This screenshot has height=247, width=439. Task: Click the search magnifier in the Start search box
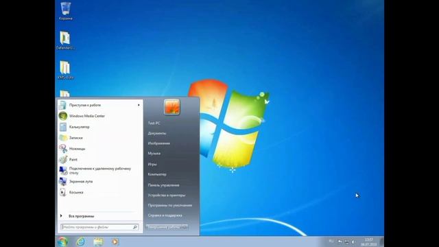click(x=135, y=227)
